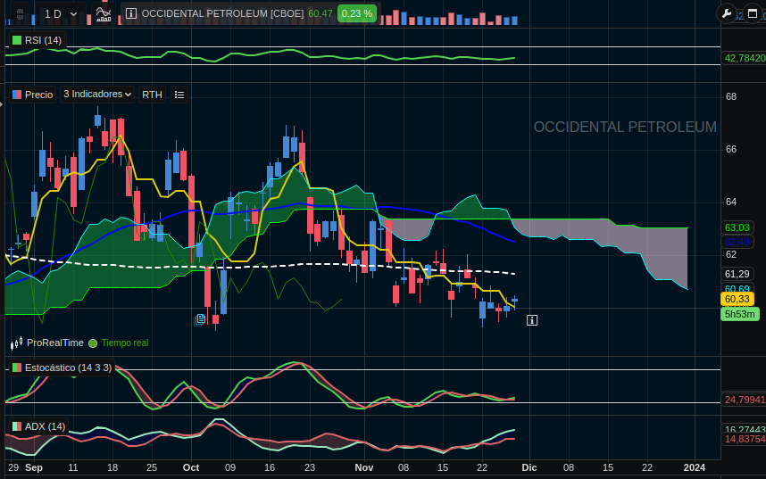Click the wrench settings icon
This screenshot has height=479, width=766.
pyautogui.click(x=726, y=13)
